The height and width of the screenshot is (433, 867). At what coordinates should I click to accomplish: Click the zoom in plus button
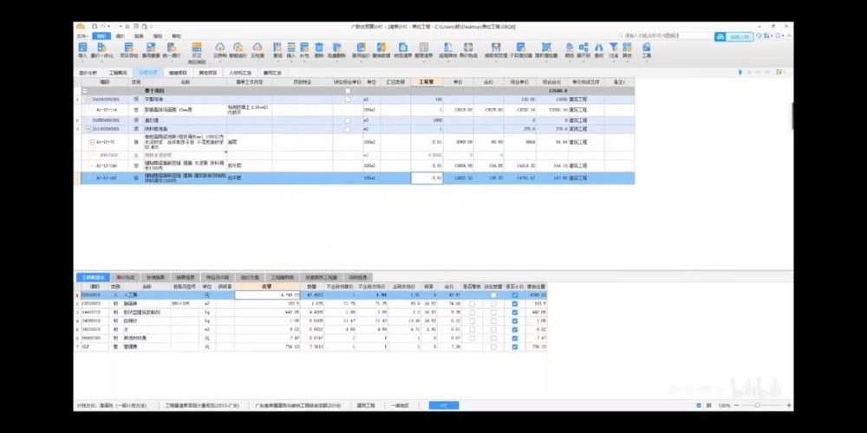tap(788, 405)
